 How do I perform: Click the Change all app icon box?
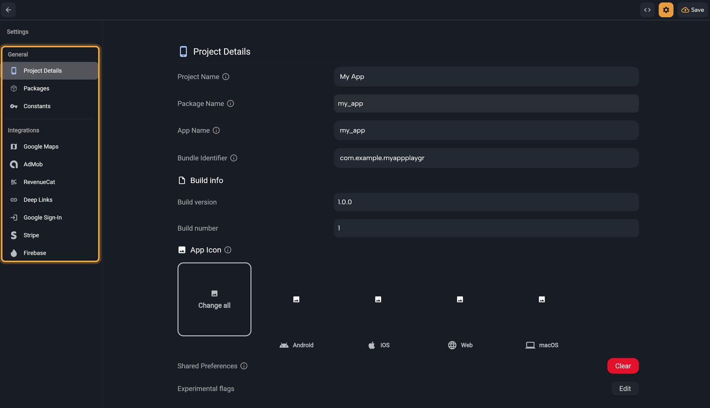214,299
